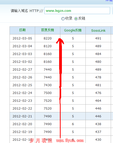The width and height of the screenshot is (113, 143).
Task: Click 7520 in the 2012-02-23 row
Action: (48, 101)
